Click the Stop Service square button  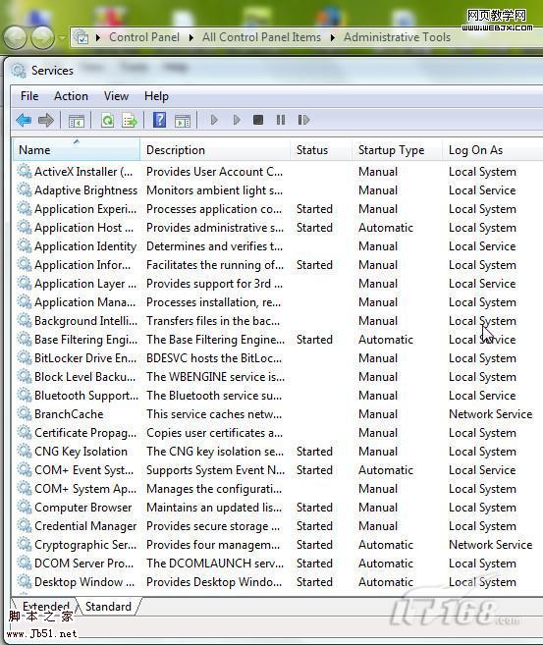click(x=258, y=120)
